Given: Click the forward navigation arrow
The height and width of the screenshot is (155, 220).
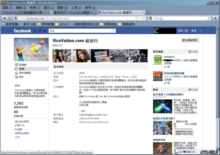Looking at the screenshot, I should coord(9,18).
